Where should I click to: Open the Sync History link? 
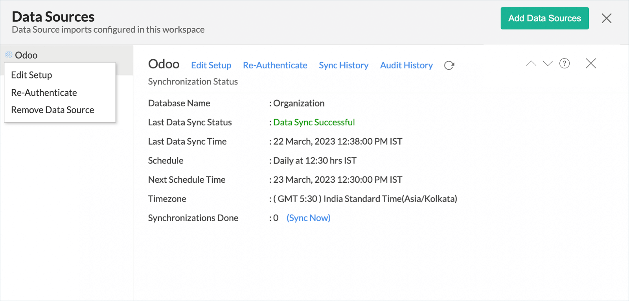pos(344,65)
